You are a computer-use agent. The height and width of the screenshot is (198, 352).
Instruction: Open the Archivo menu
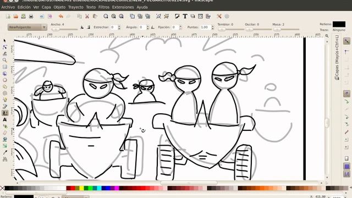[x=8, y=7]
